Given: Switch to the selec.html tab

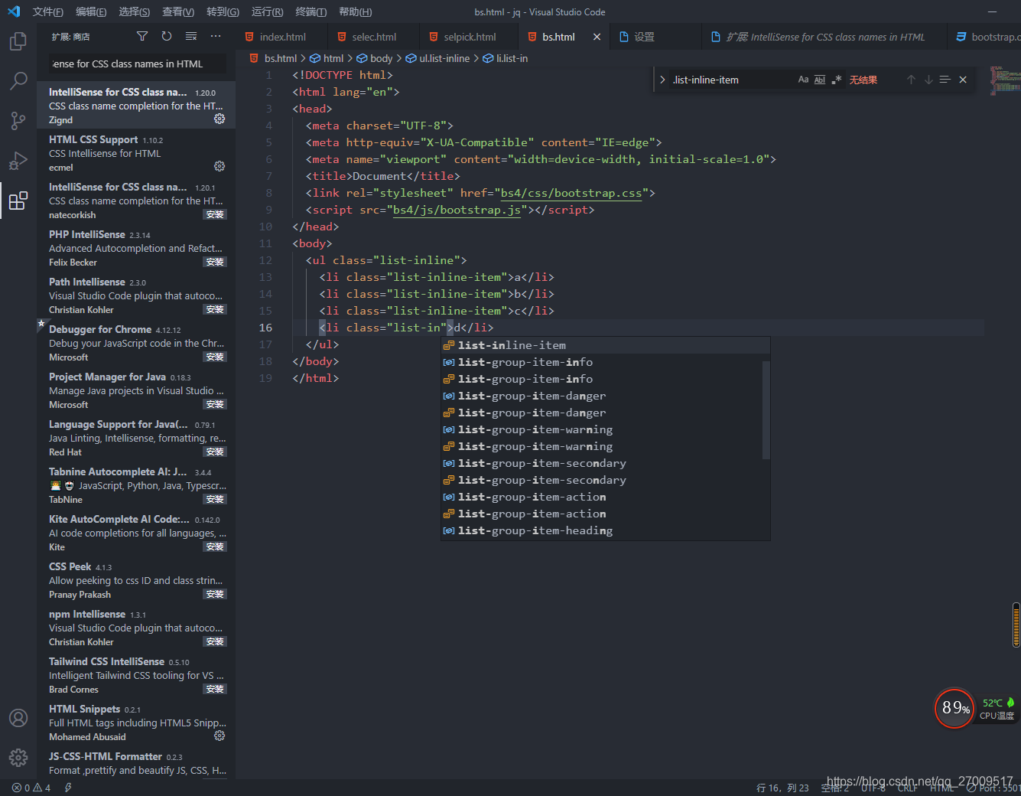Looking at the screenshot, I should pyautogui.click(x=373, y=37).
